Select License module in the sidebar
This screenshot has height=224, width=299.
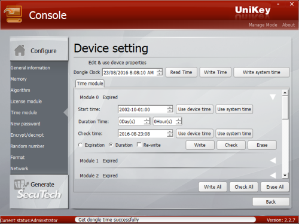coord(26,102)
